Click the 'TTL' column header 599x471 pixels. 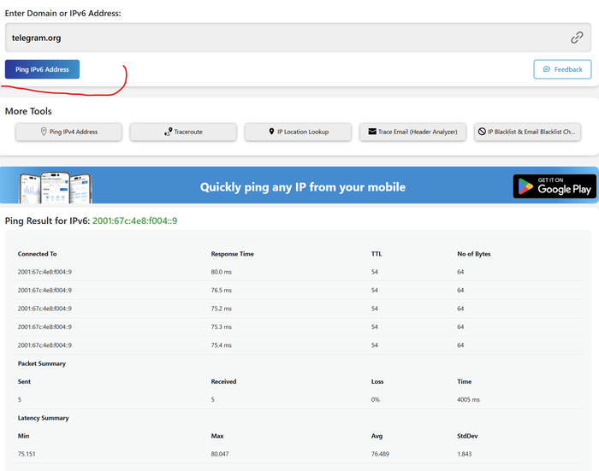click(377, 254)
